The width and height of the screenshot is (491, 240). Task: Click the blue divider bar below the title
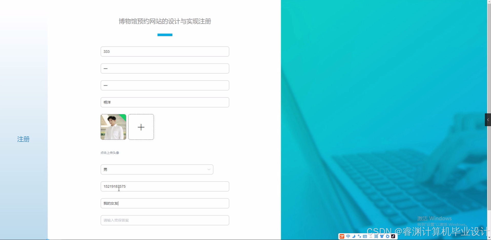[165, 35]
